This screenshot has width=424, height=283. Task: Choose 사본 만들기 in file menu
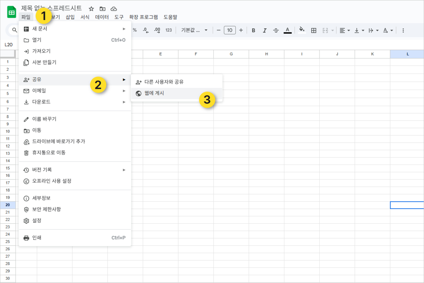tap(44, 62)
